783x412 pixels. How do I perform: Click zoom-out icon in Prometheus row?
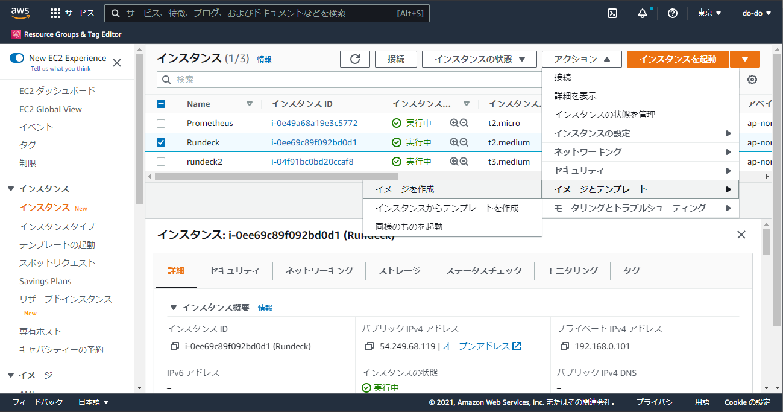[464, 123]
